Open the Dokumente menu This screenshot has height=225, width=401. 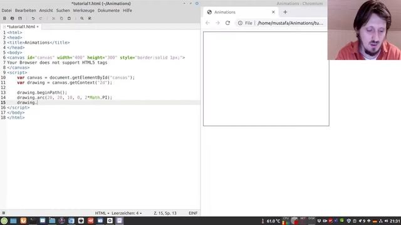[108, 11]
